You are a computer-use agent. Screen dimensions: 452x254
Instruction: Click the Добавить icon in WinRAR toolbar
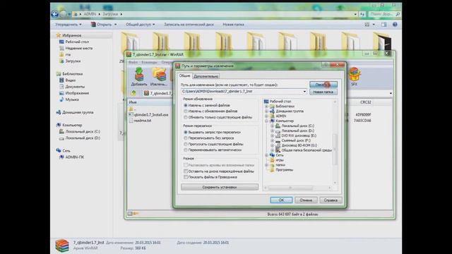139,74
